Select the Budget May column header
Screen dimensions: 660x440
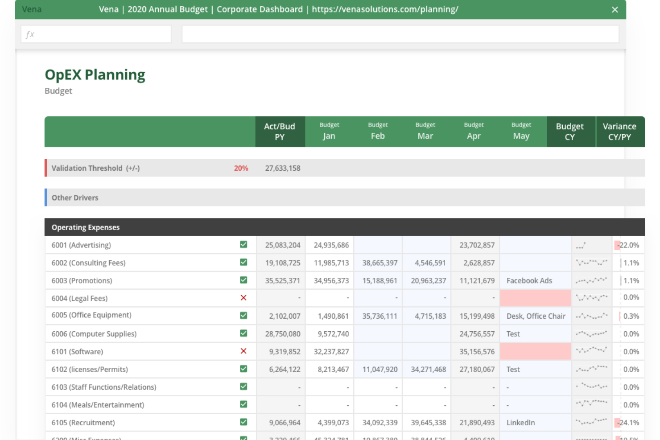click(x=521, y=132)
